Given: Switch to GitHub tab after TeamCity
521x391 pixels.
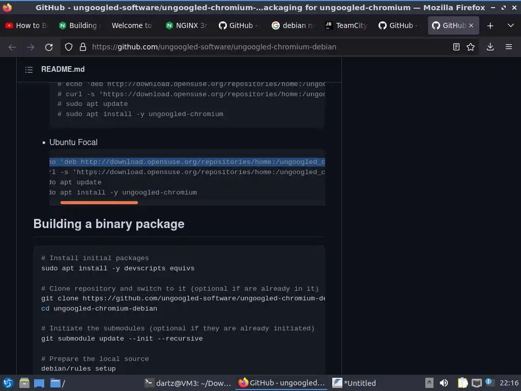Looking at the screenshot, I should pyautogui.click(x=399, y=25).
